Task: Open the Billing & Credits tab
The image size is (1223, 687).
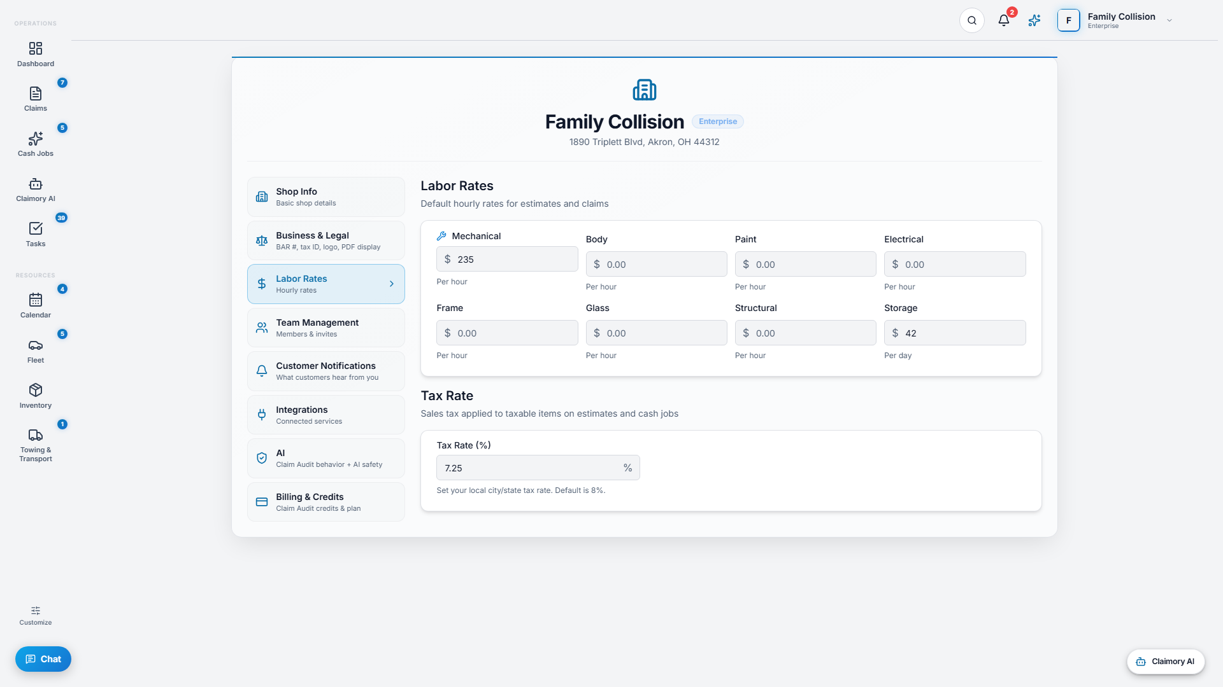Action: pos(326,502)
